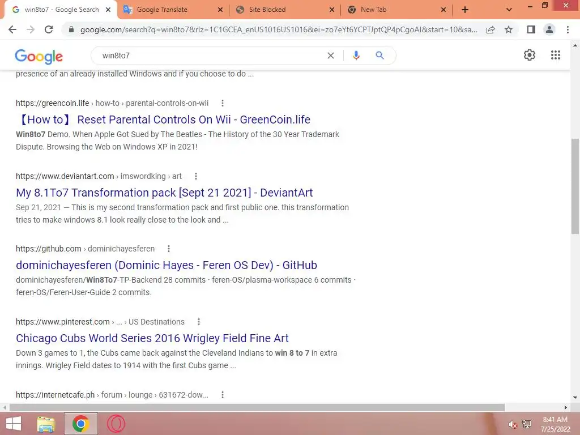
Task: Click the muted volume tray icon
Action: 512,424
